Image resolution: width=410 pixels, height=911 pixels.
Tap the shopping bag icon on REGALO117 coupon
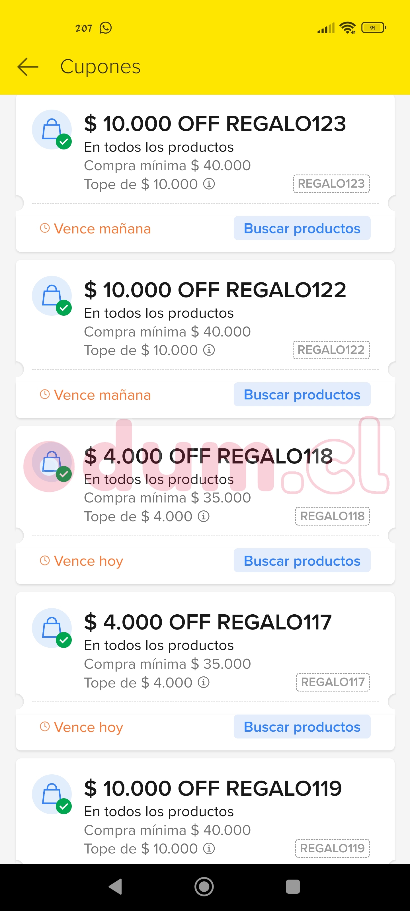click(x=52, y=628)
